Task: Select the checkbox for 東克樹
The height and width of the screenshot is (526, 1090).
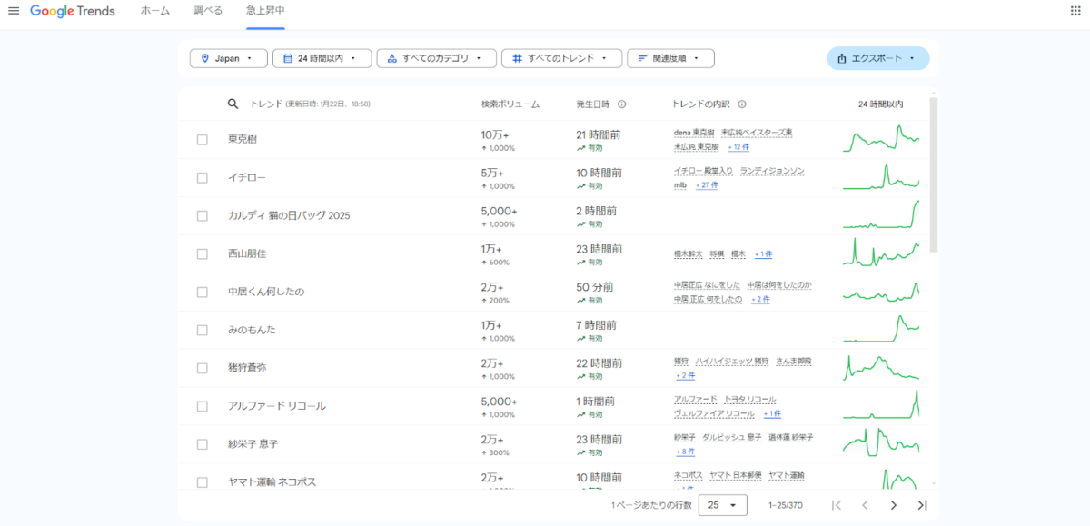Action: [203, 140]
